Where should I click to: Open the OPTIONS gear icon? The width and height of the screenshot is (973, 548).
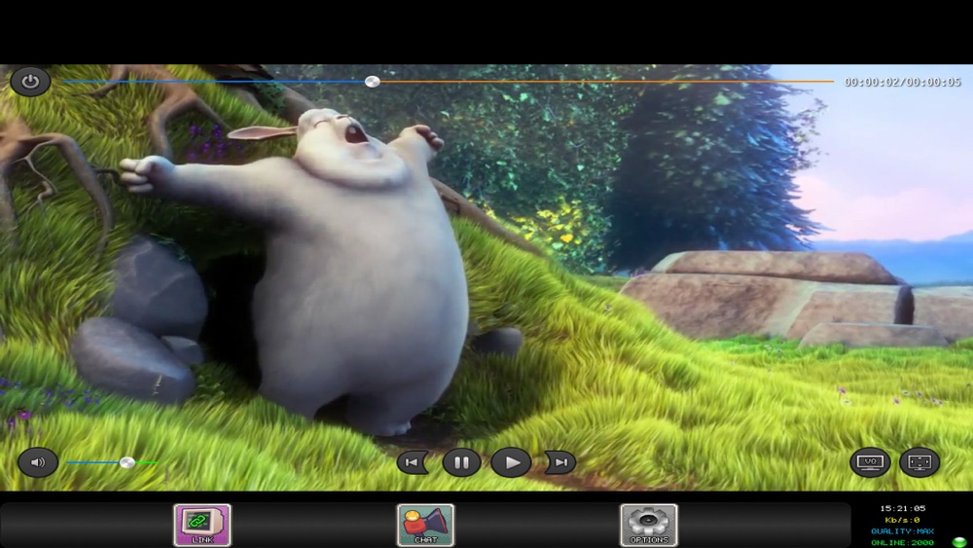[649, 525]
